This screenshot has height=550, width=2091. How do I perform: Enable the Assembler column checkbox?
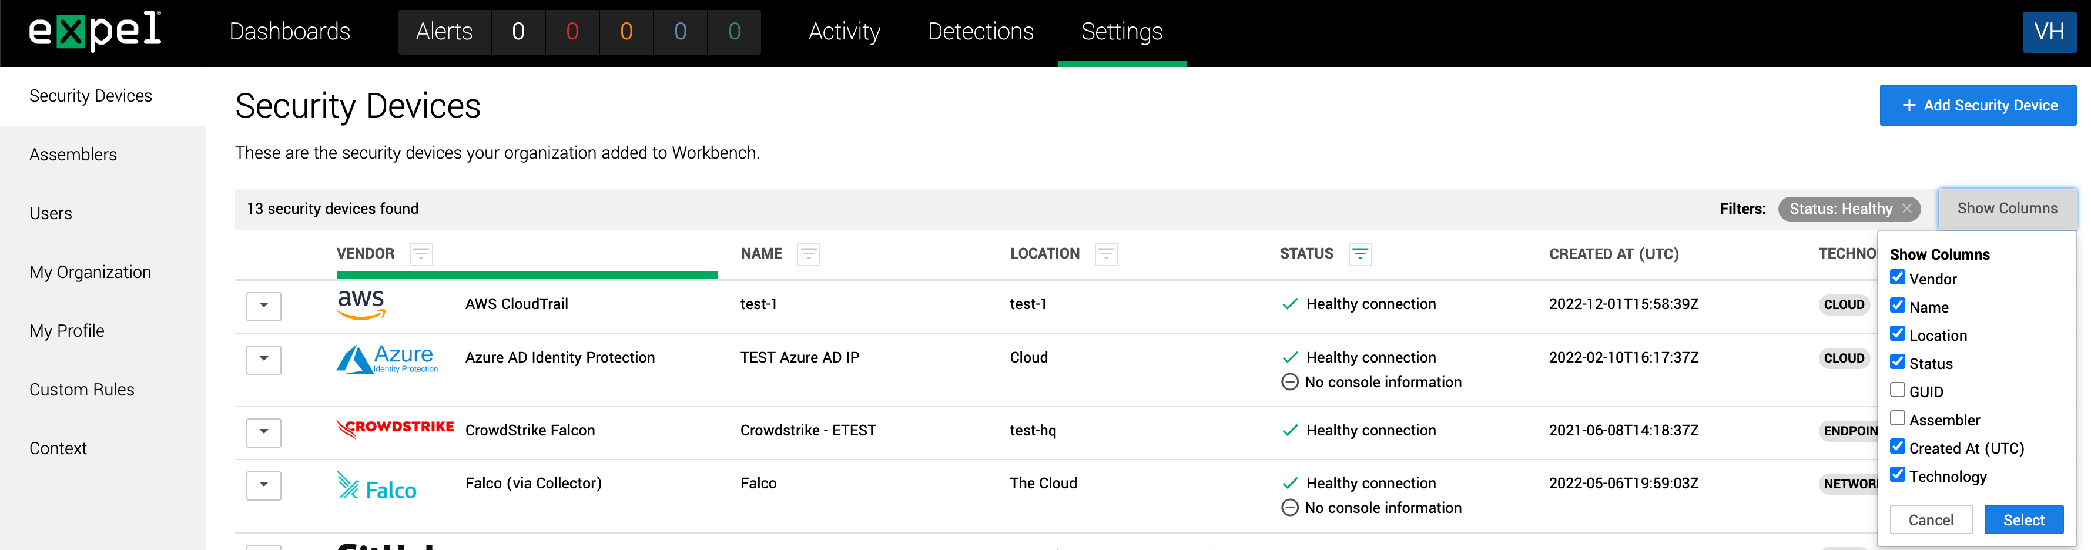tap(1897, 418)
